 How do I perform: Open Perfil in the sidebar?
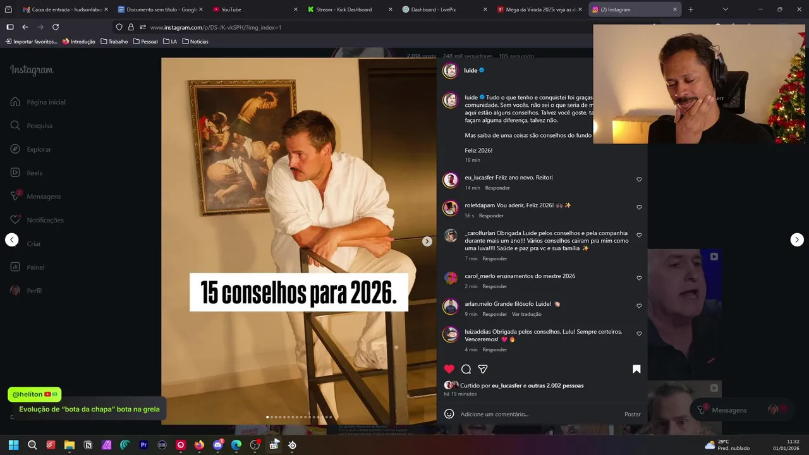pyautogui.click(x=27, y=291)
